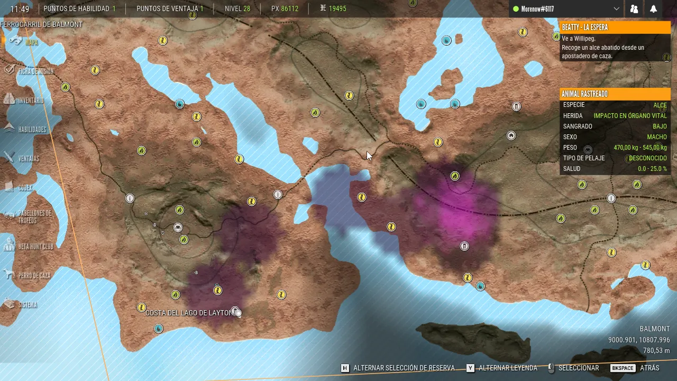
Task: Click the SALUD value 0.0 - 25.0 %
Action: click(652, 169)
